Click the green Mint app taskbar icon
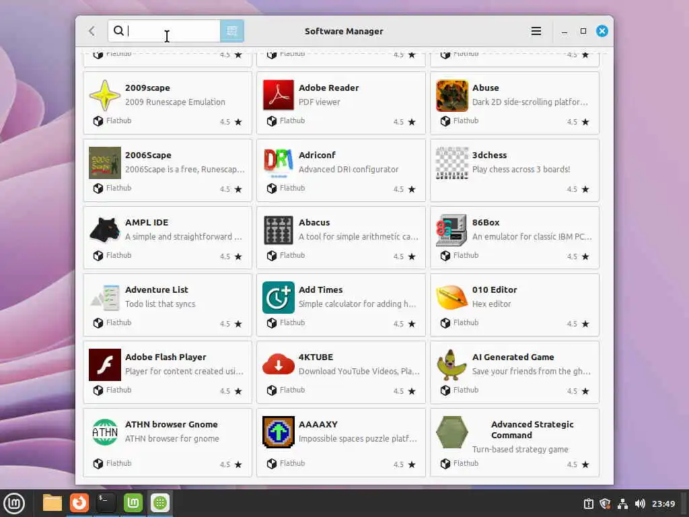Screen dimensions: 689x517 [x=133, y=503]
